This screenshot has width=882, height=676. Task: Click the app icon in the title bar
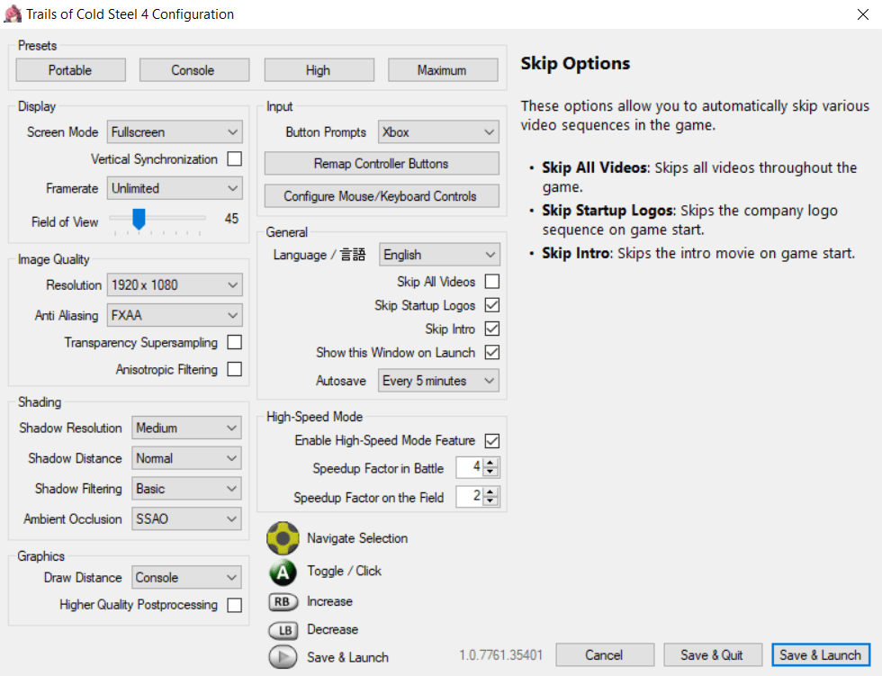13,14
